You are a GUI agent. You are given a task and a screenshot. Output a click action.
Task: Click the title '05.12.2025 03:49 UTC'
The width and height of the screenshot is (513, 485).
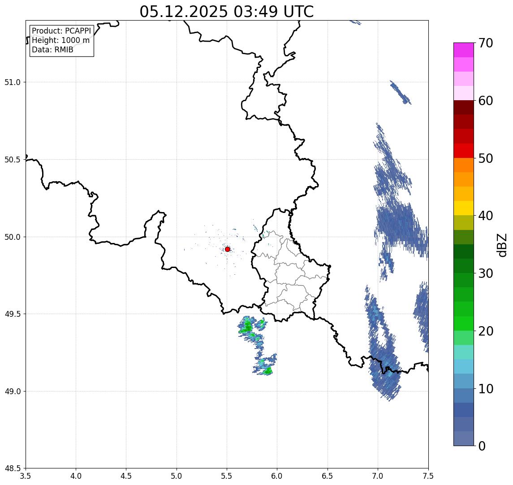point(227,12)
